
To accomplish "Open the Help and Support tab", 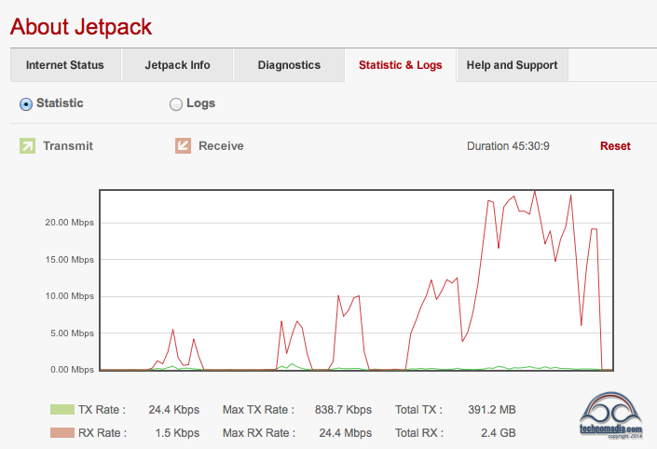I will pyautogui.click(x=512, y=65).
